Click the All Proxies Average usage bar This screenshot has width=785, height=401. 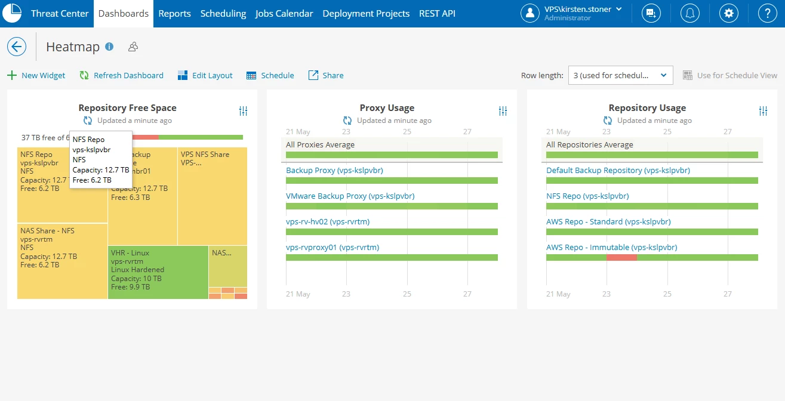392,155
